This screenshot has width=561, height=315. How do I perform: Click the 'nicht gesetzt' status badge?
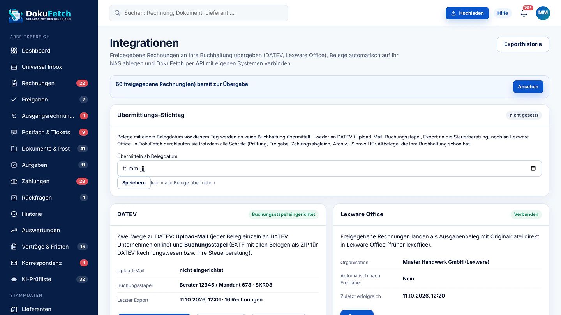tap(524, 115)
